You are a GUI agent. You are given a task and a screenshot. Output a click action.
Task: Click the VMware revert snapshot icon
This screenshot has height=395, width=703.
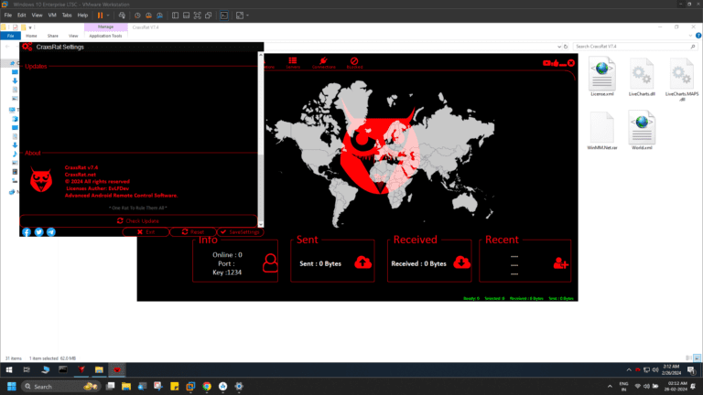pyautogui.click(x=148, y=16)
